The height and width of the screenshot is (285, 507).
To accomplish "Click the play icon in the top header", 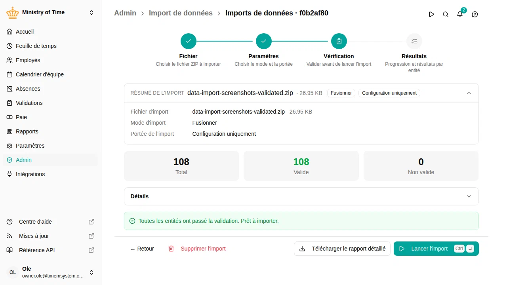I will click(x=431, y=14).
